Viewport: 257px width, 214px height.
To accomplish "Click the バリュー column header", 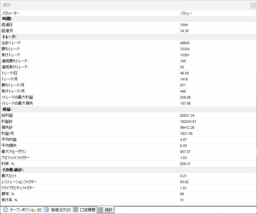I will pyautogui.click(x=186, y=13).
